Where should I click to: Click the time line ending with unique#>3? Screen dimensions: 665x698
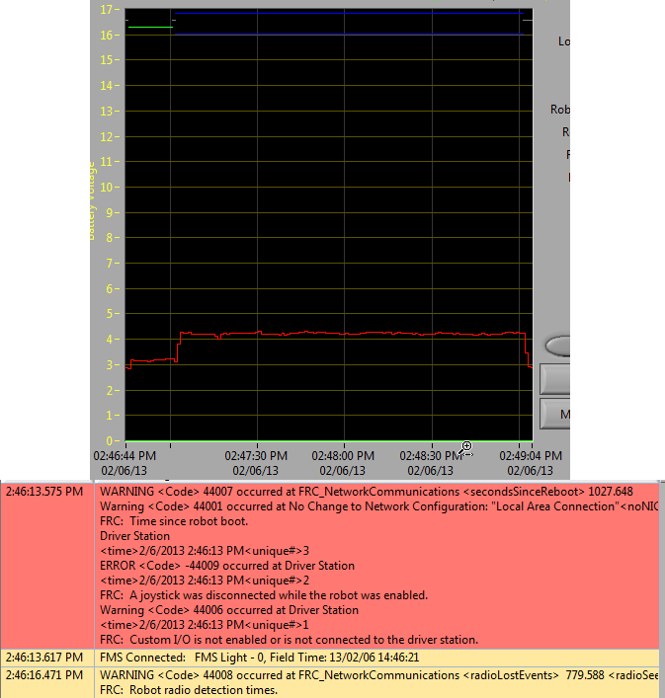[205, 551]
